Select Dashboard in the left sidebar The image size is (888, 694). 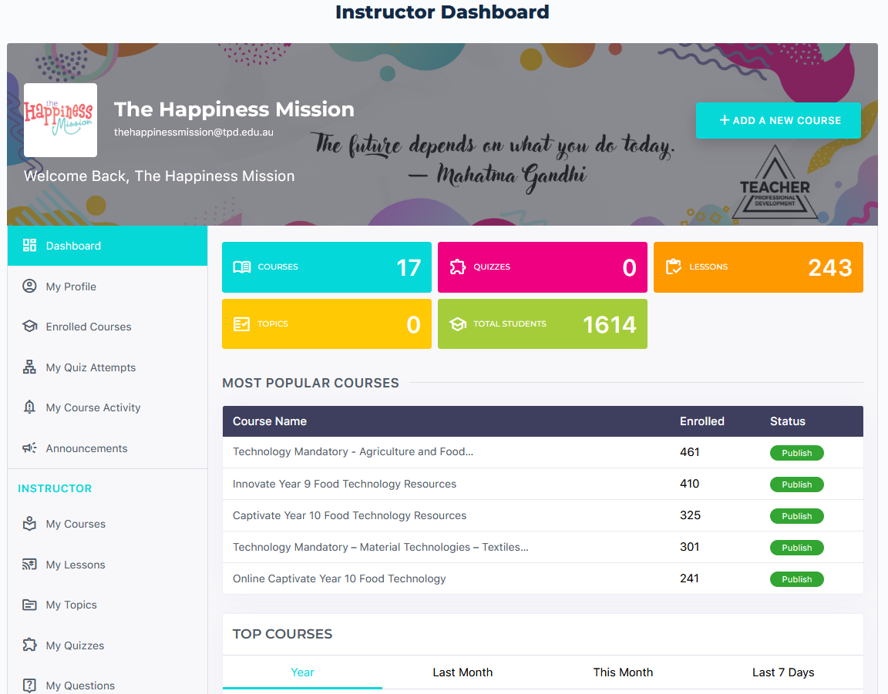(x=73, y=246)
